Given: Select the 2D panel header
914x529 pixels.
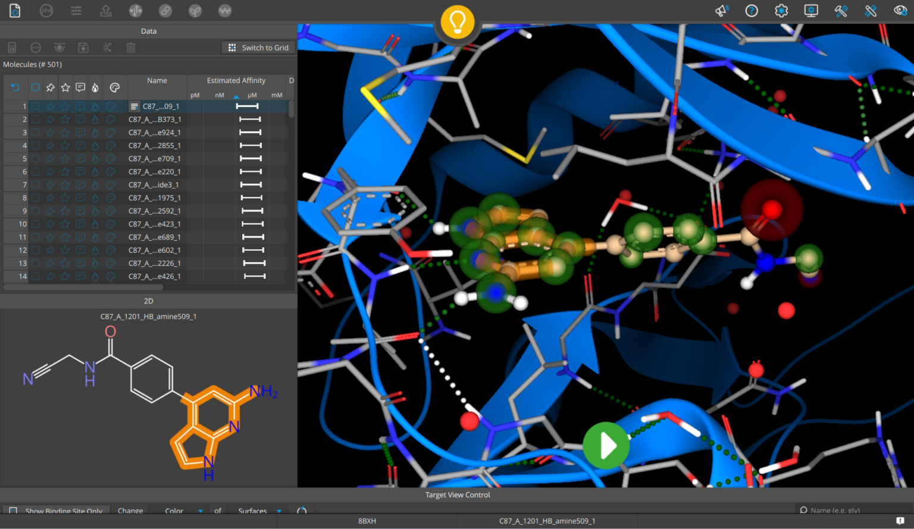Looking at the screenshot, I should [149, 301].
